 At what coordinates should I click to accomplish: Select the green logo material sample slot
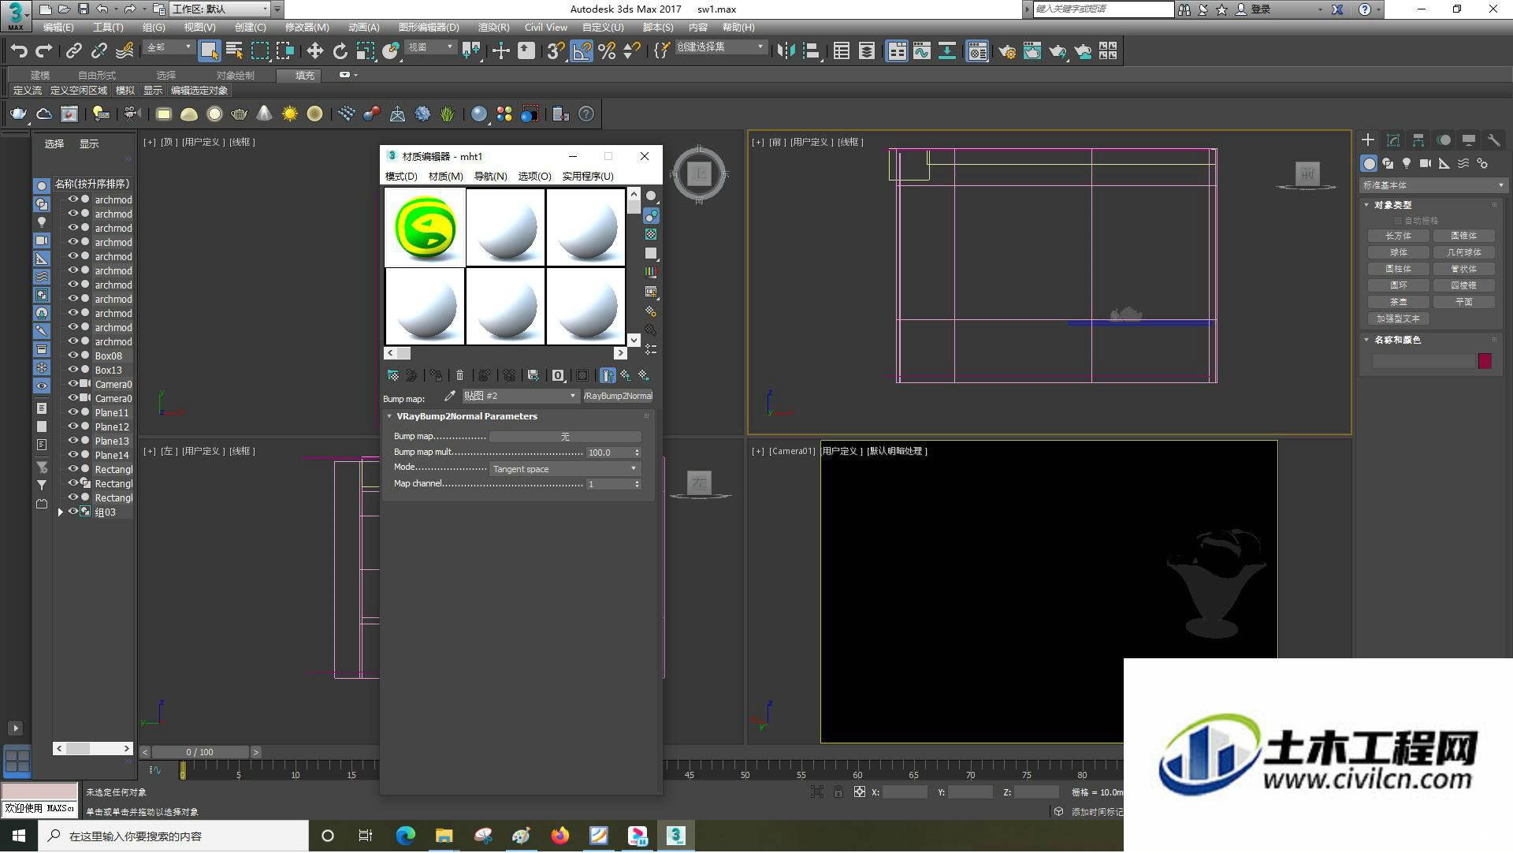[426, 227]
